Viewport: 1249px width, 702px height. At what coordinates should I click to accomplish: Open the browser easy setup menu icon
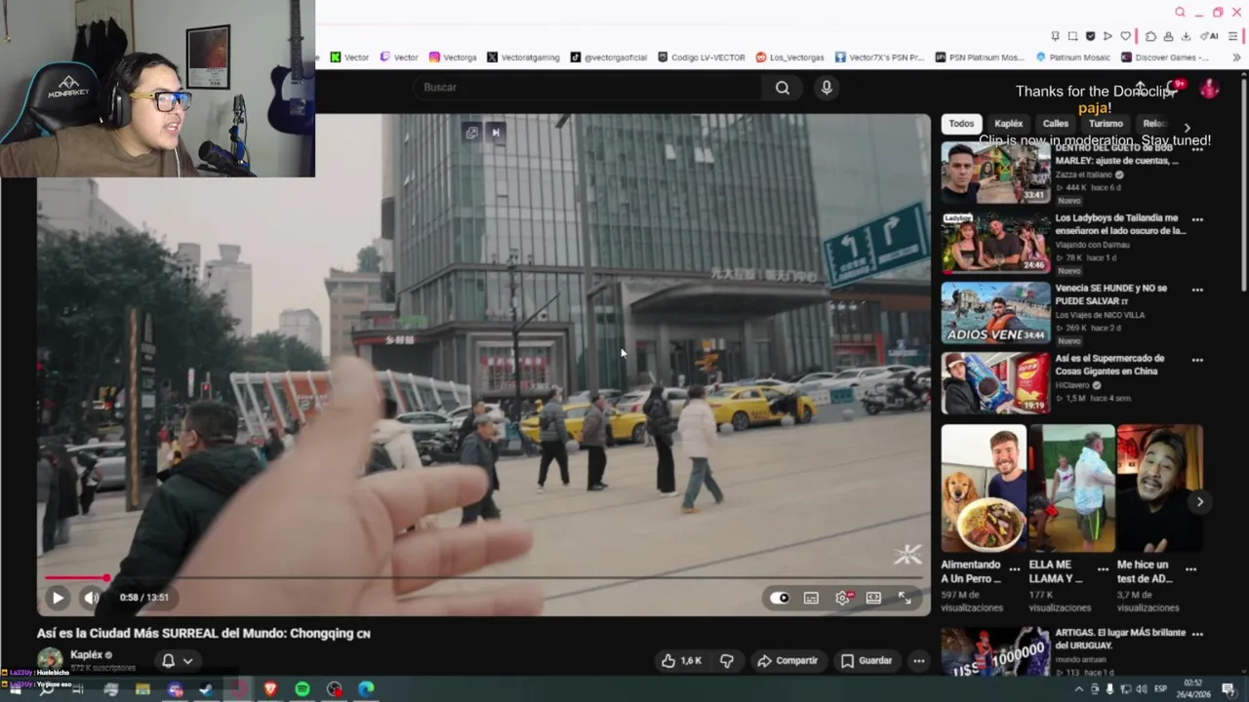point(1234,36)
